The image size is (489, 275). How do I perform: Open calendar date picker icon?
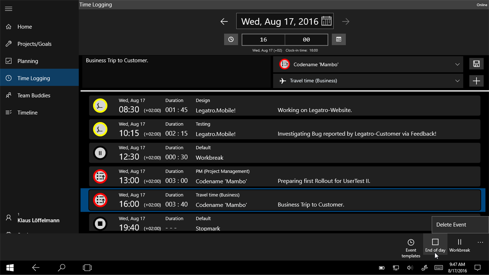coord(326,21)
